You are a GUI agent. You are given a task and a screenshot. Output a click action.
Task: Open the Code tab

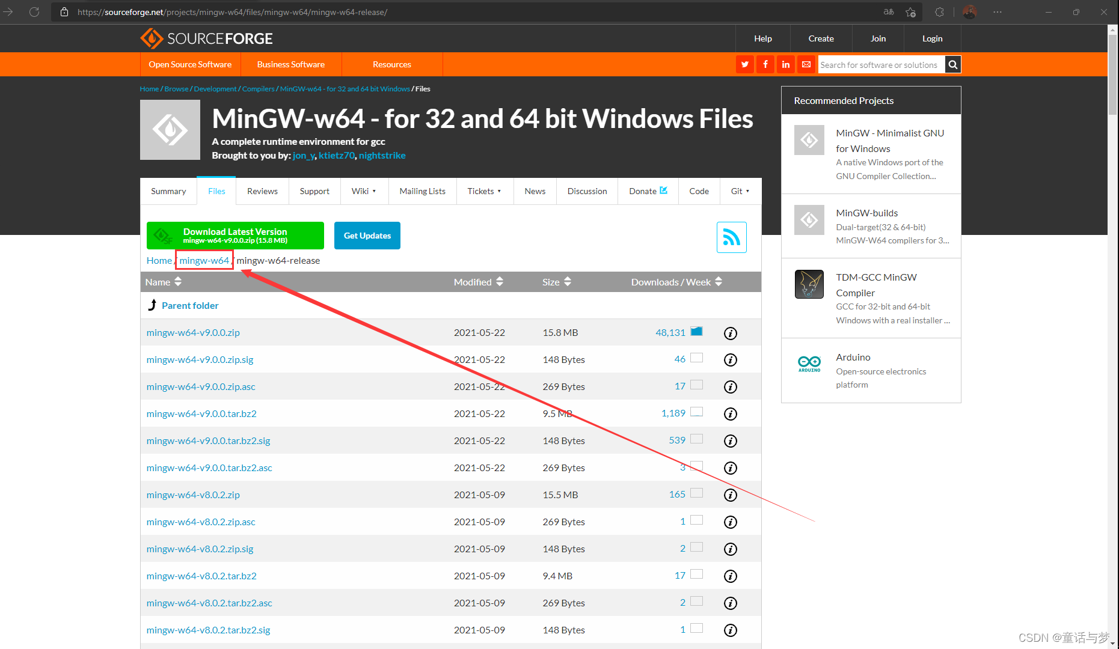tap(699, 191)
